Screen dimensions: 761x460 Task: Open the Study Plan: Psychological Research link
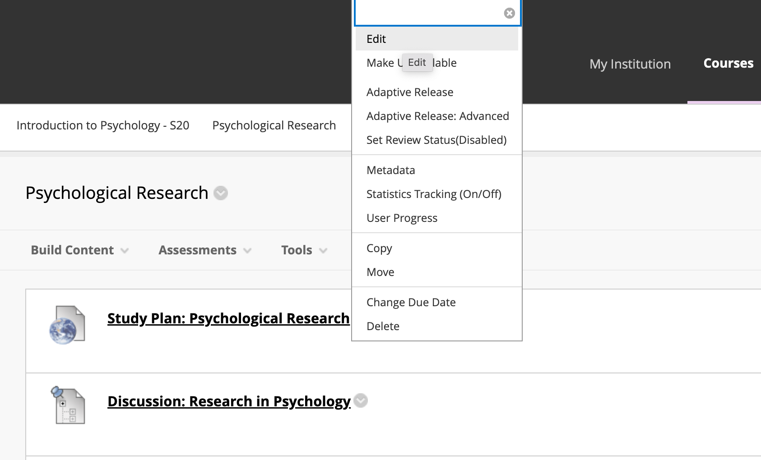point(228,318)
